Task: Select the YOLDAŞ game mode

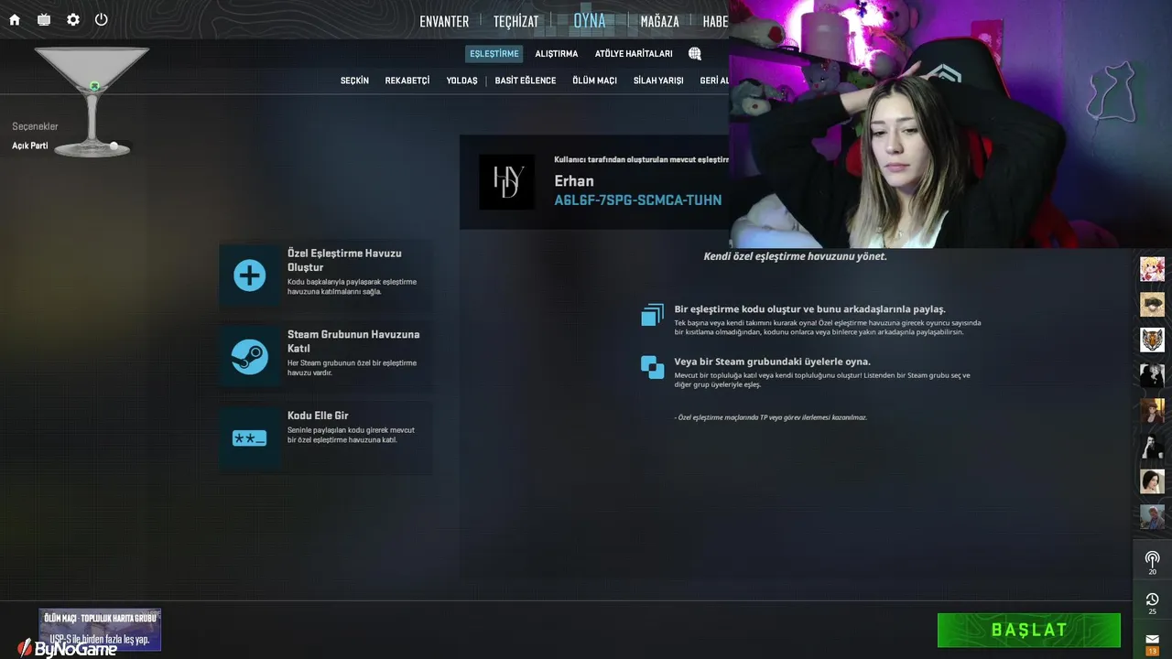Action: [462, 81]
